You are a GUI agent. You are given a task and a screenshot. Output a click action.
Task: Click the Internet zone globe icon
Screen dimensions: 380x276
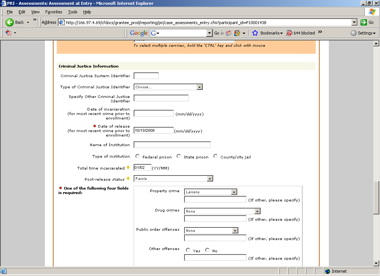point(328,271)
